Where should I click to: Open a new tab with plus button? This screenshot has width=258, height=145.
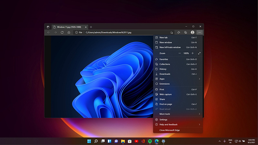tap(91, 27)
